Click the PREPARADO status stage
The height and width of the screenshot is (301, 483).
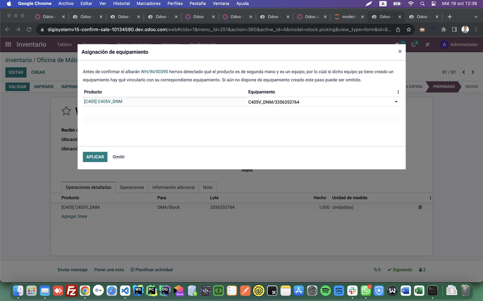(x=443, y=87)
